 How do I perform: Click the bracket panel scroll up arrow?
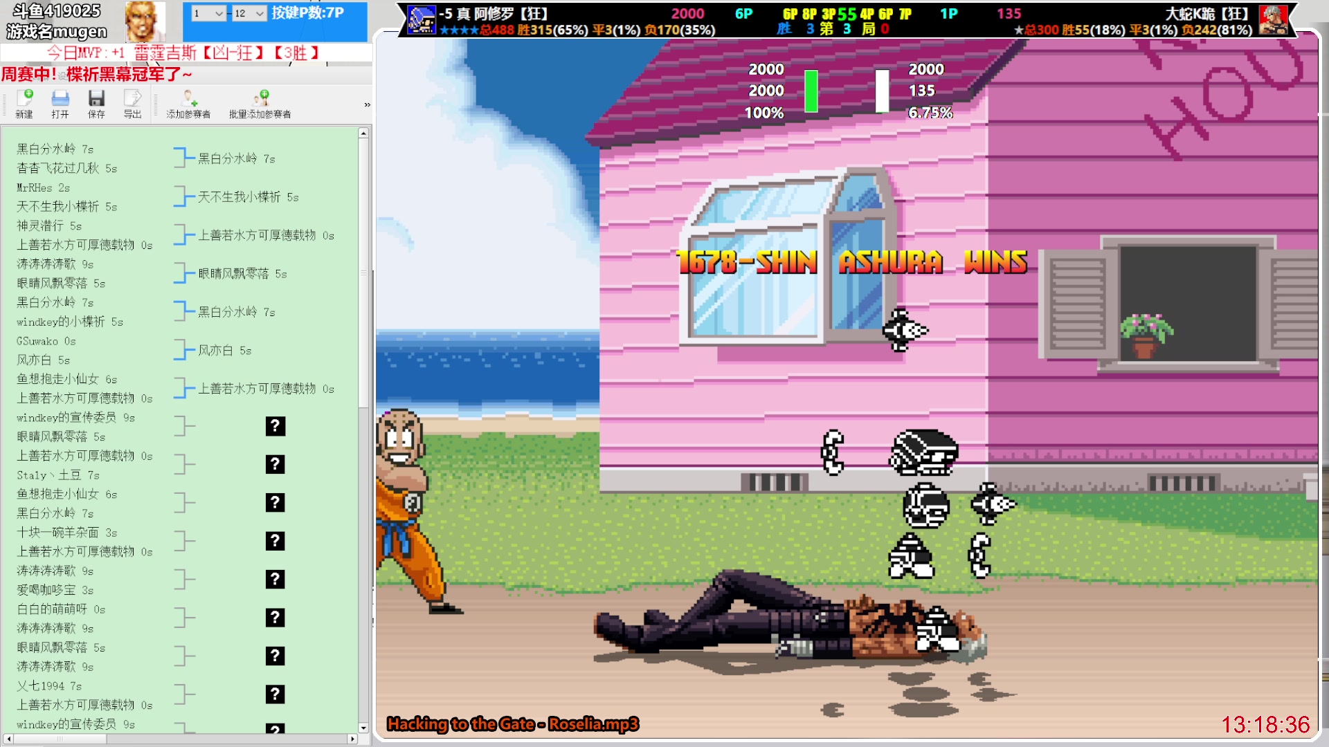click(x=363, y=133)
